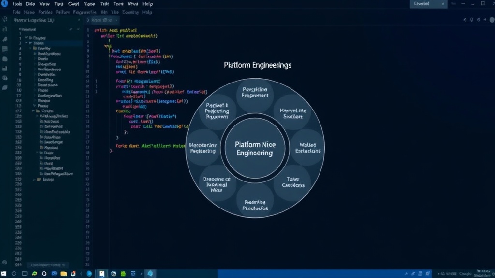This screenshot has height=278, width=495.
Task: Open the 'Felt' menu in the top menu bar
Action: pos(104,4)
